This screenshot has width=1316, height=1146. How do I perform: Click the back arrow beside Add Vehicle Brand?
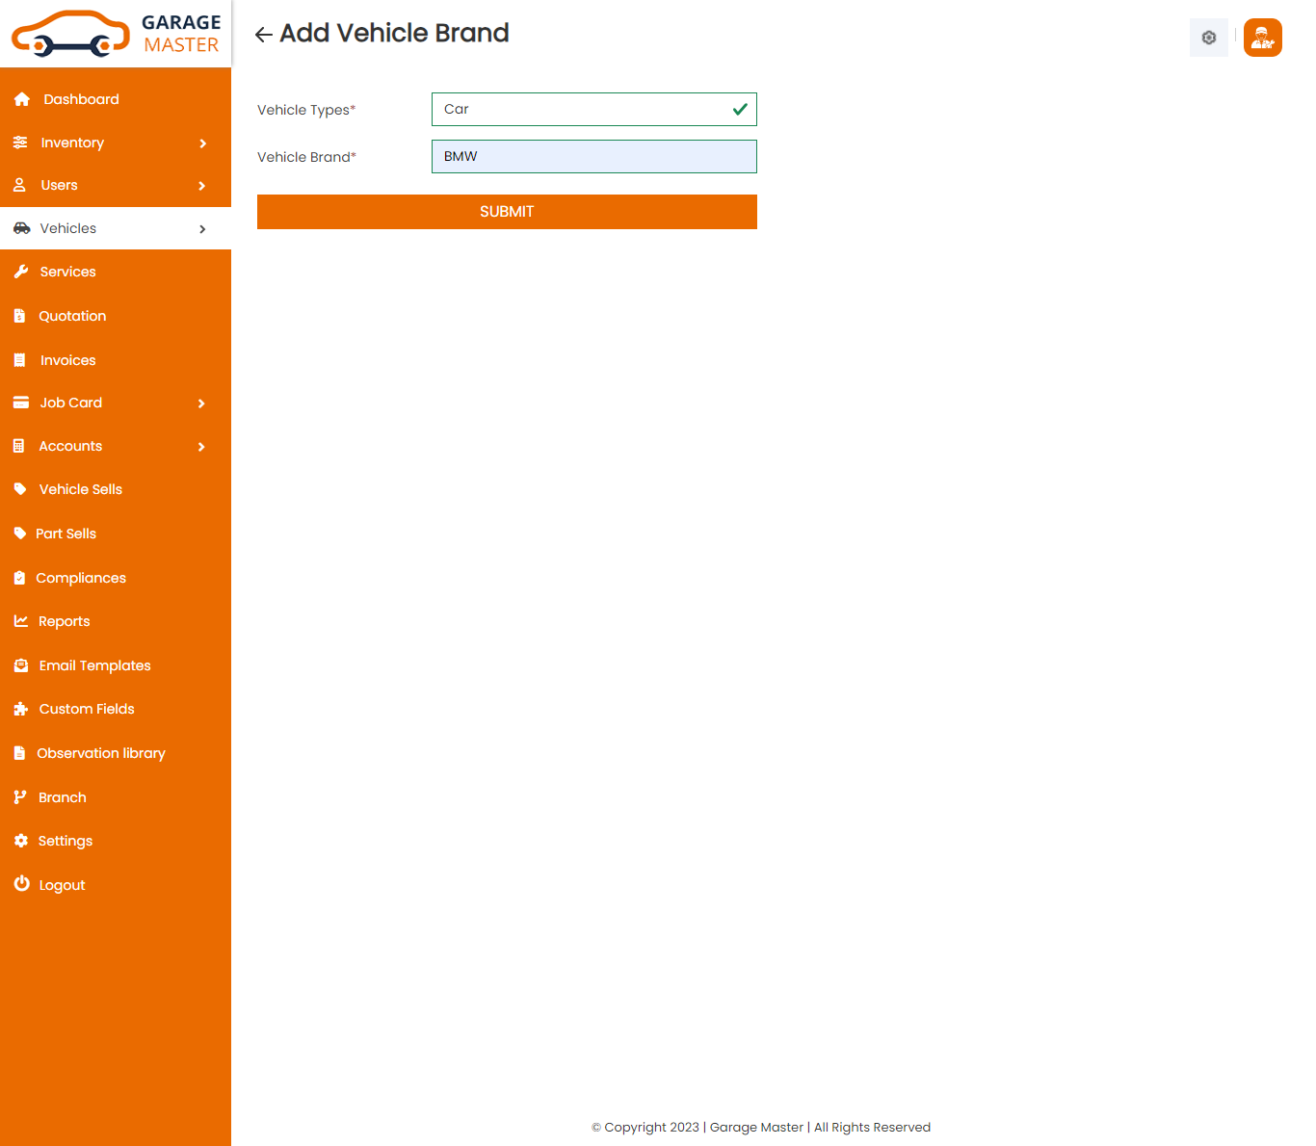coord(263,35)
